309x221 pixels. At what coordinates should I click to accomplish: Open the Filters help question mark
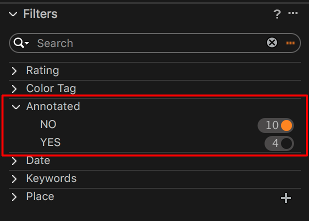pyautogui.click(x=277, y=14)
